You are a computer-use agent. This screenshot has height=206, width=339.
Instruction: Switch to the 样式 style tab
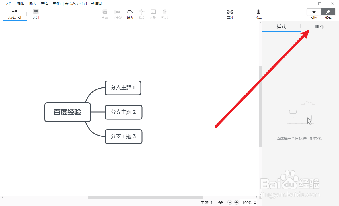(281, 27)
